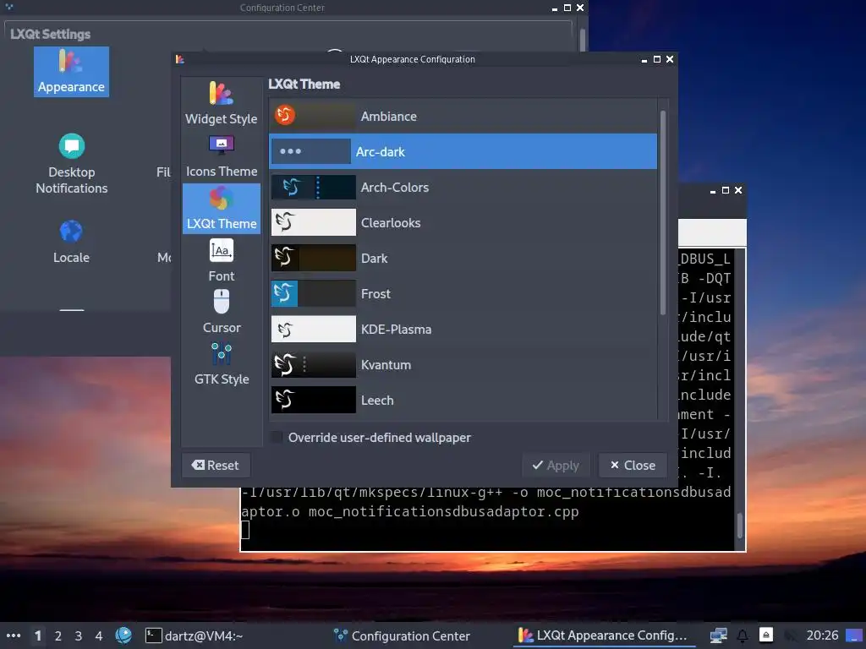The image size is (866, 649).
Task: Select the Leech theme label
Action: (377, 400)
